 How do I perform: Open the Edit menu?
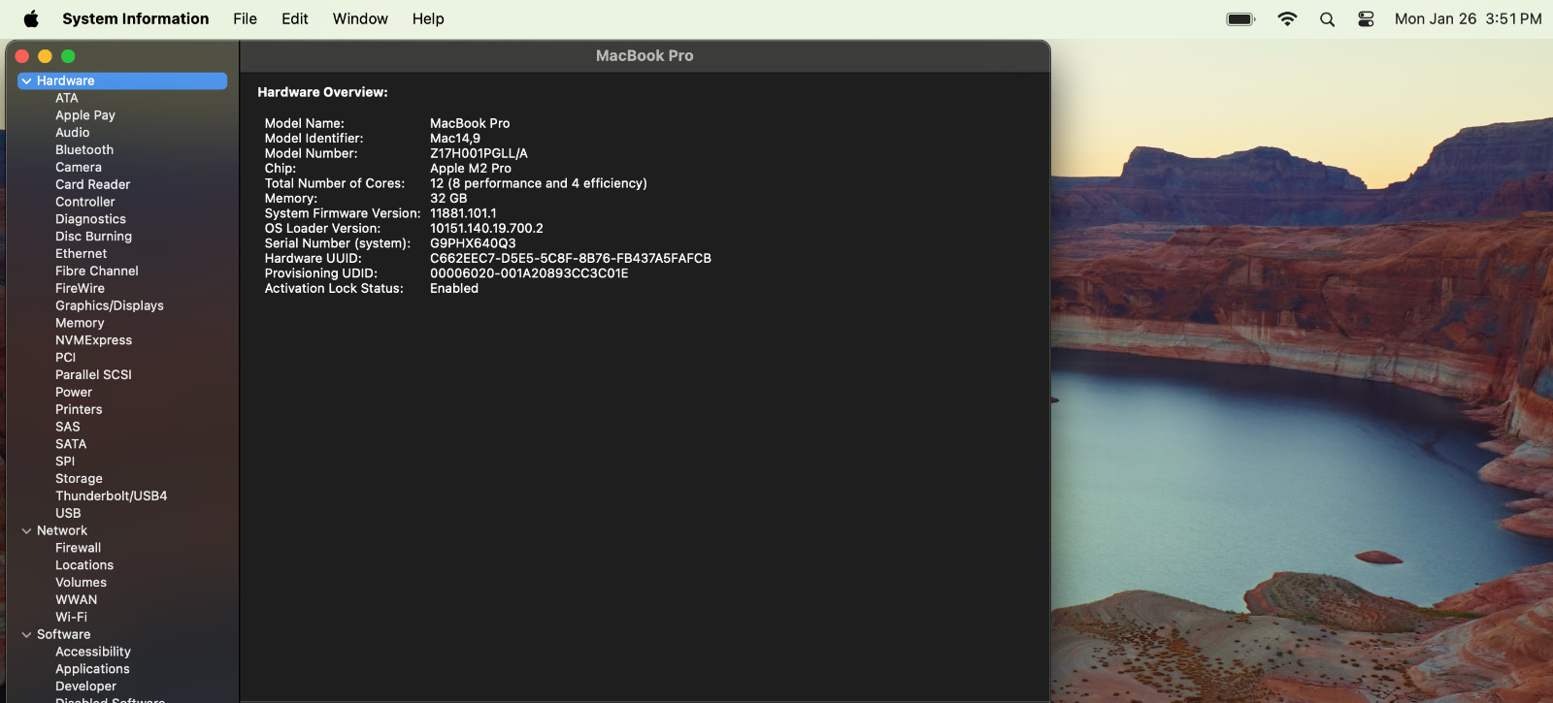pyautogui.click(x=295, y=18)
